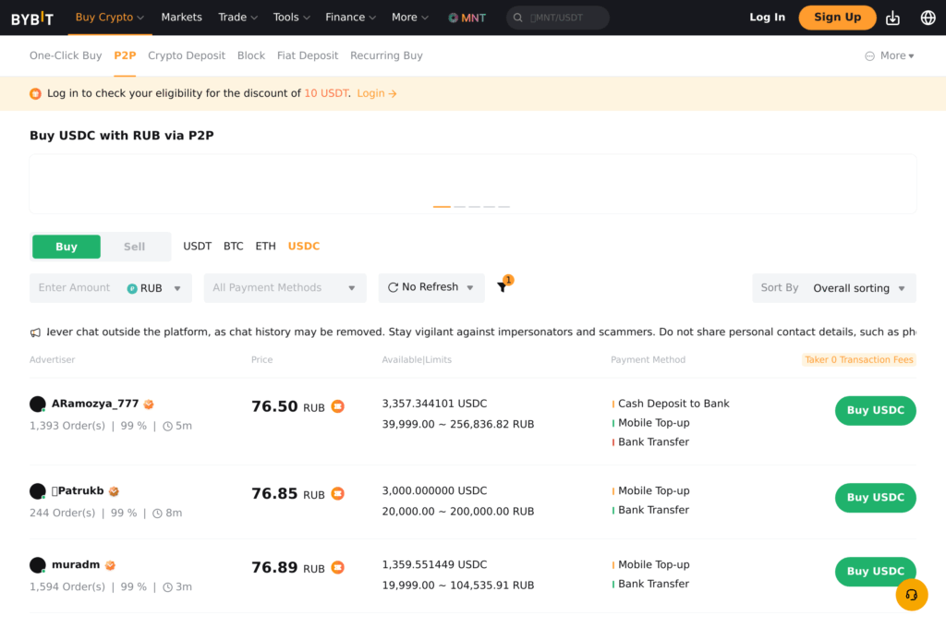Image resolution: width=946 pixels, height=628 pixels.
Task: Open the No Refresh dropdown
Action: (x=431, y=287)
